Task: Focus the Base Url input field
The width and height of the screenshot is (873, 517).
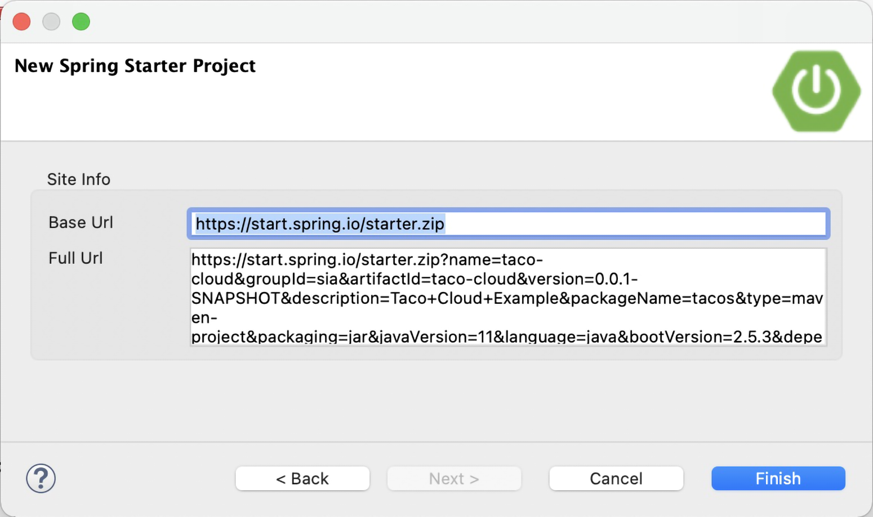Action: 508,224
